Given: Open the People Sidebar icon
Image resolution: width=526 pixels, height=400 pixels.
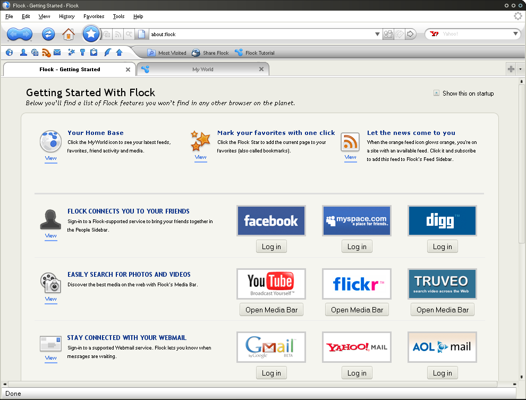Looking at the screenshot, I should point(23,52).
